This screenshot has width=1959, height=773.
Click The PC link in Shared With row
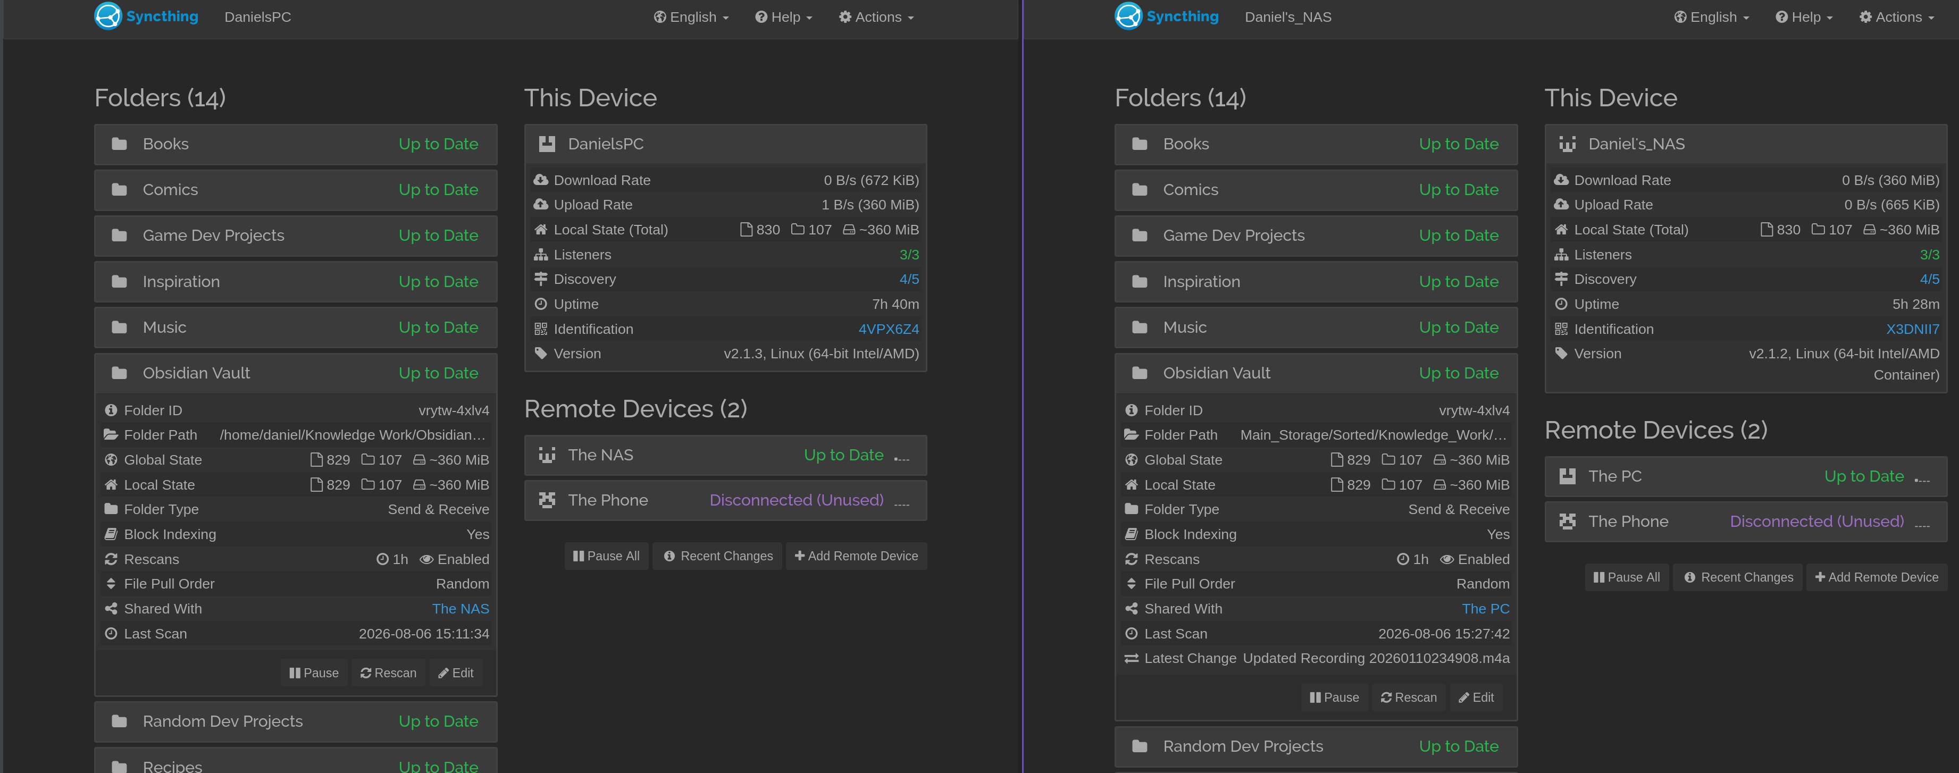pyautogui.click(x=1486, y=609)
